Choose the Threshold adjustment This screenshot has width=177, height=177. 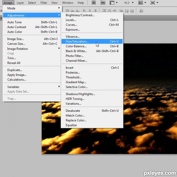pyautogui.click(x=92, y=77)
